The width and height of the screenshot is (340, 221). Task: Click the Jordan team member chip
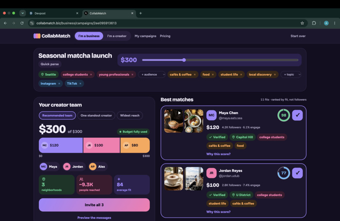(74, 167)
